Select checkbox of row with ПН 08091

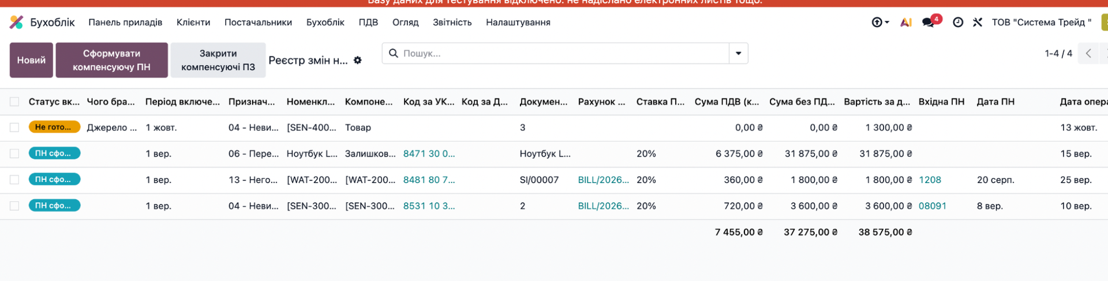pos(14,206)
